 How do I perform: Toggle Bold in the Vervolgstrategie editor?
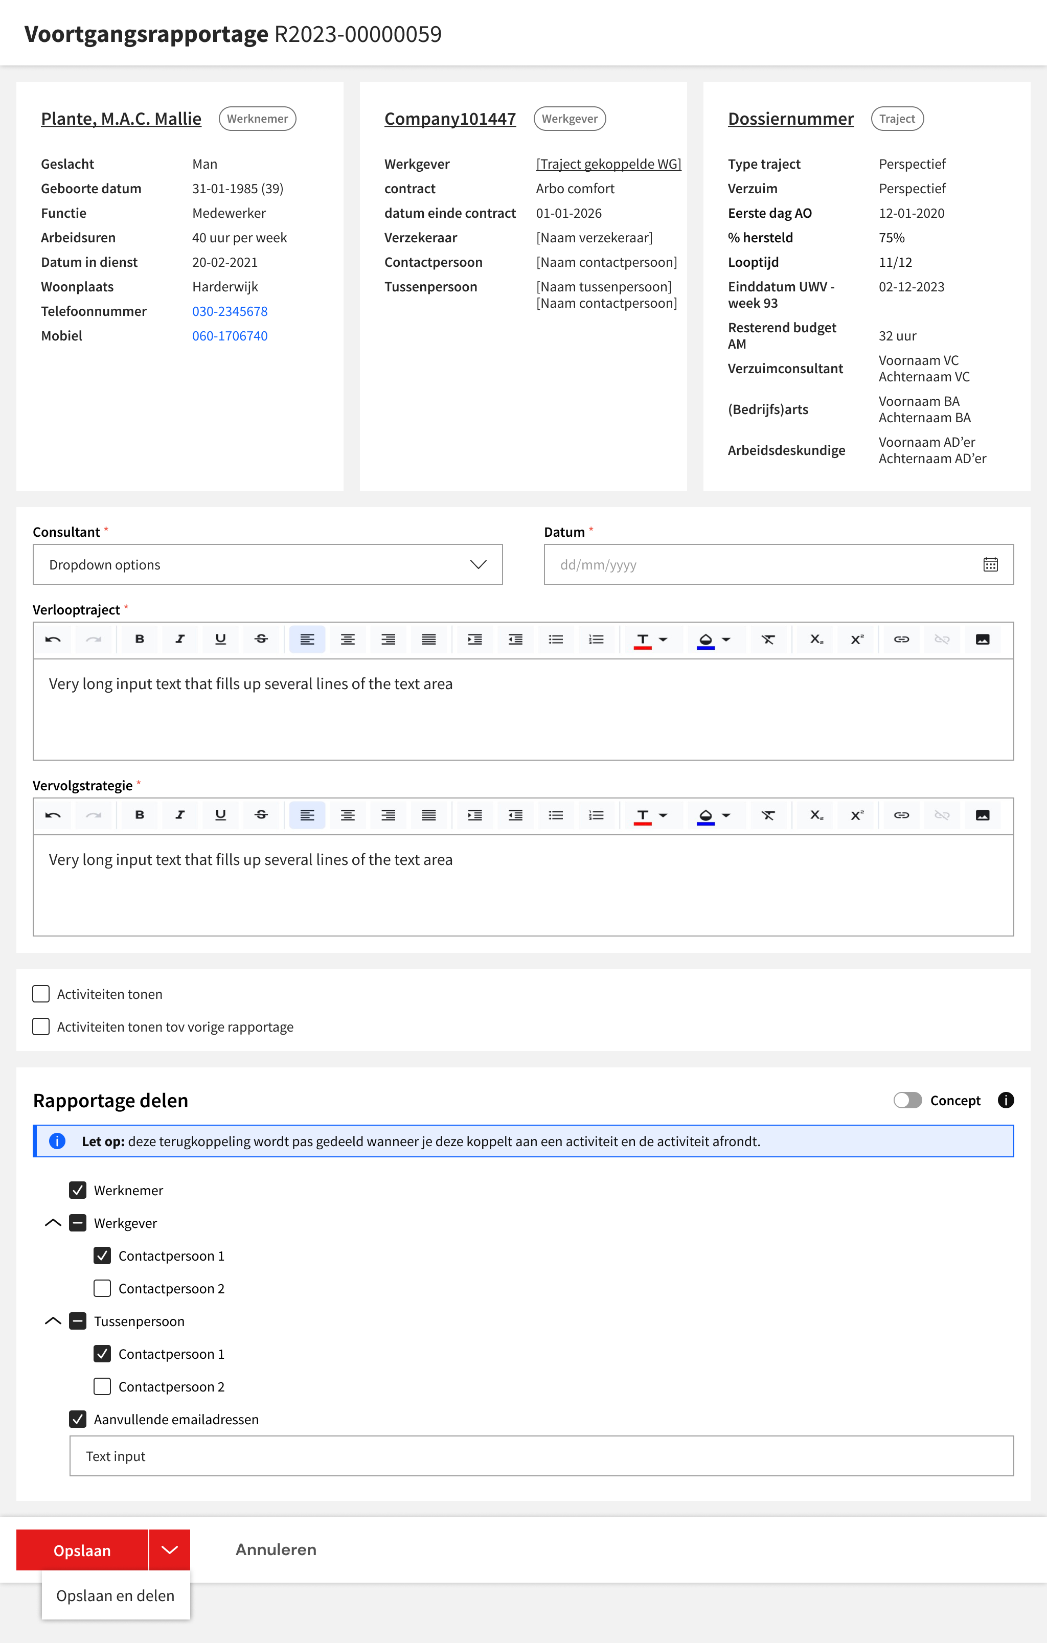click(139, 815)
